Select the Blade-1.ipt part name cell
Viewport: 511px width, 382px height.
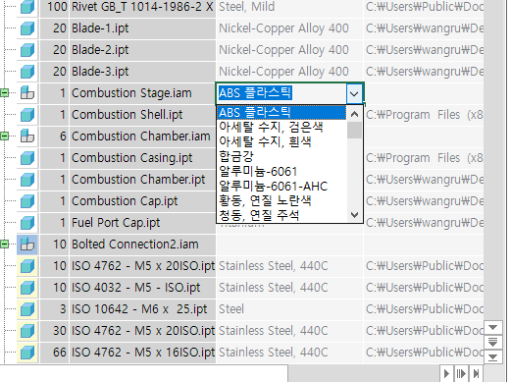point(142,28)
